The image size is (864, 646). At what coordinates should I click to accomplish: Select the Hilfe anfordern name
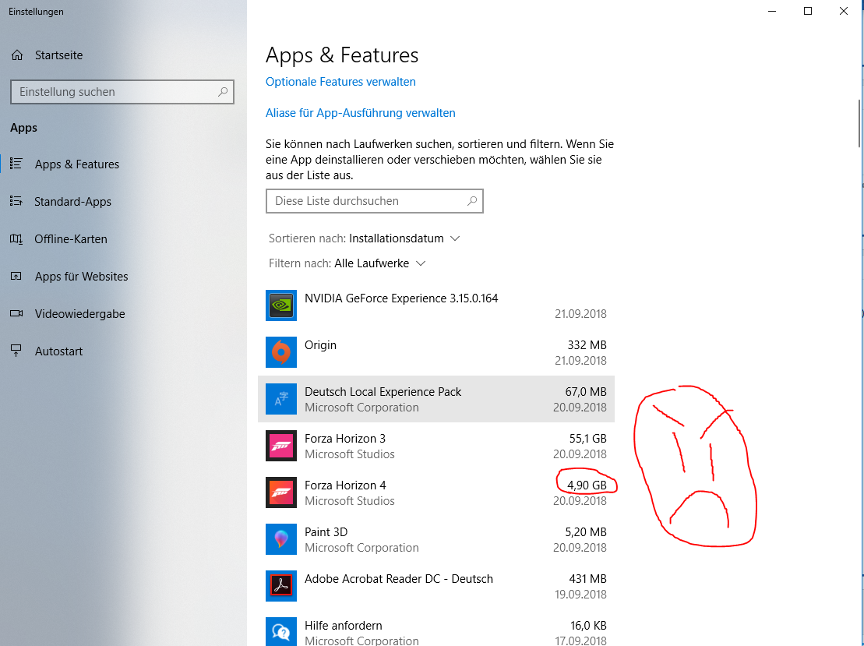pyautogui.click(x=344, y=626)
